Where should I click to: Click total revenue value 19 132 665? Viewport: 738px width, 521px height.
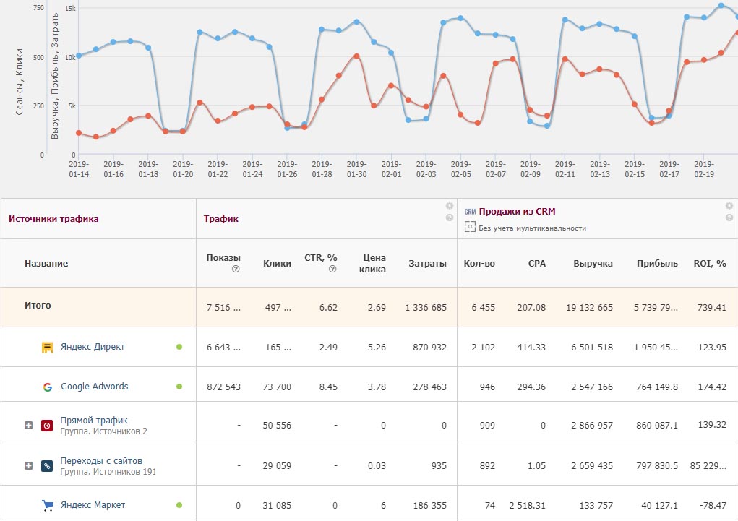(589, 307)
